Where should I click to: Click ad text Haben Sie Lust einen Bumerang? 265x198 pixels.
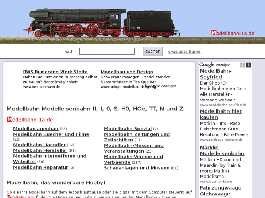coord(60,79)
